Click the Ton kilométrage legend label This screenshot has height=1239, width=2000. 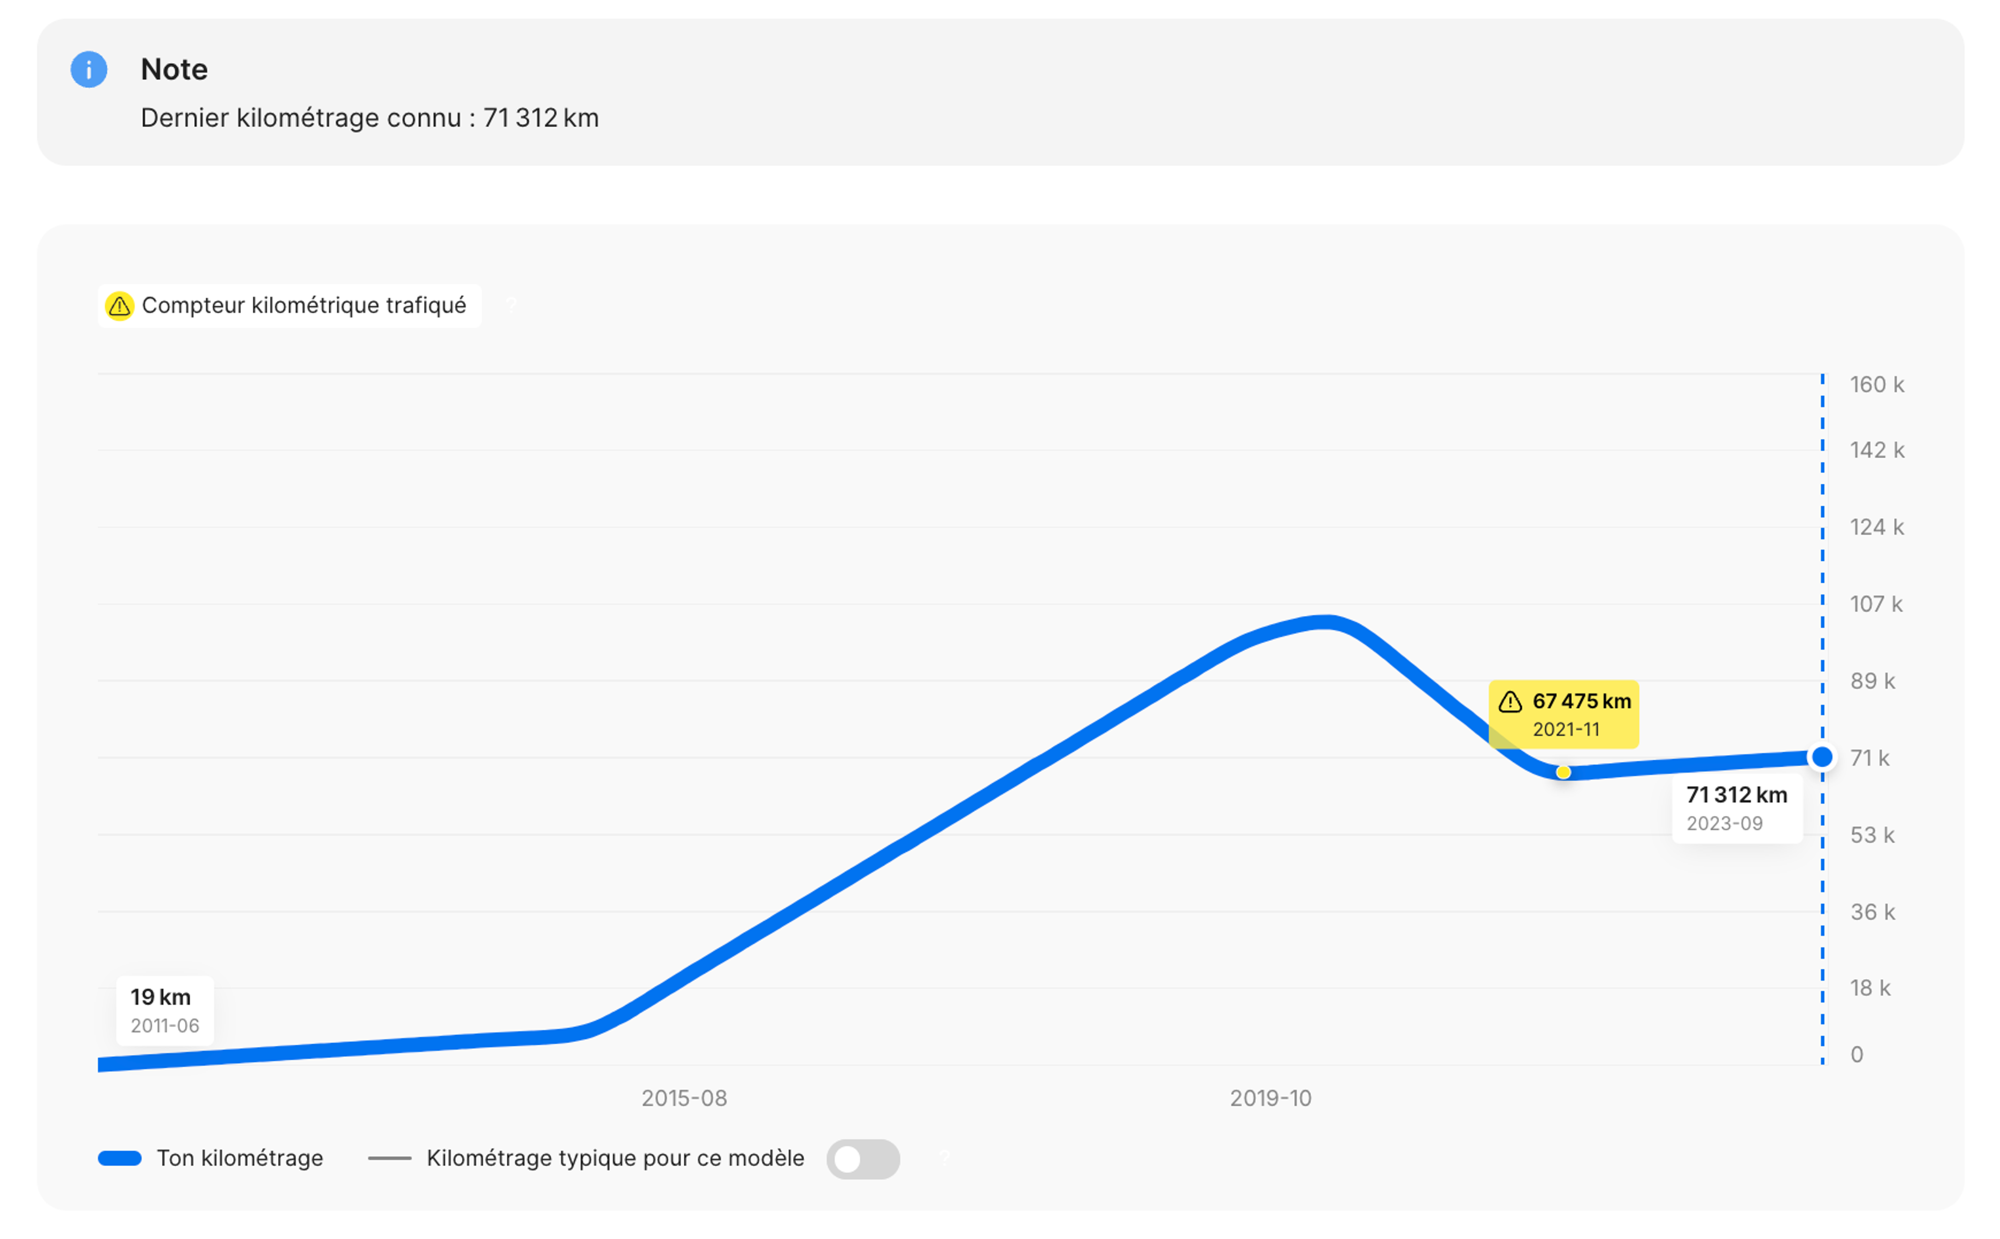tap(239, 1158)
